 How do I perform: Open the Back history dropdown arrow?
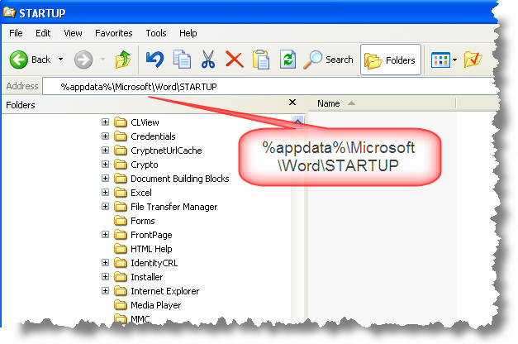coord(61,60)
